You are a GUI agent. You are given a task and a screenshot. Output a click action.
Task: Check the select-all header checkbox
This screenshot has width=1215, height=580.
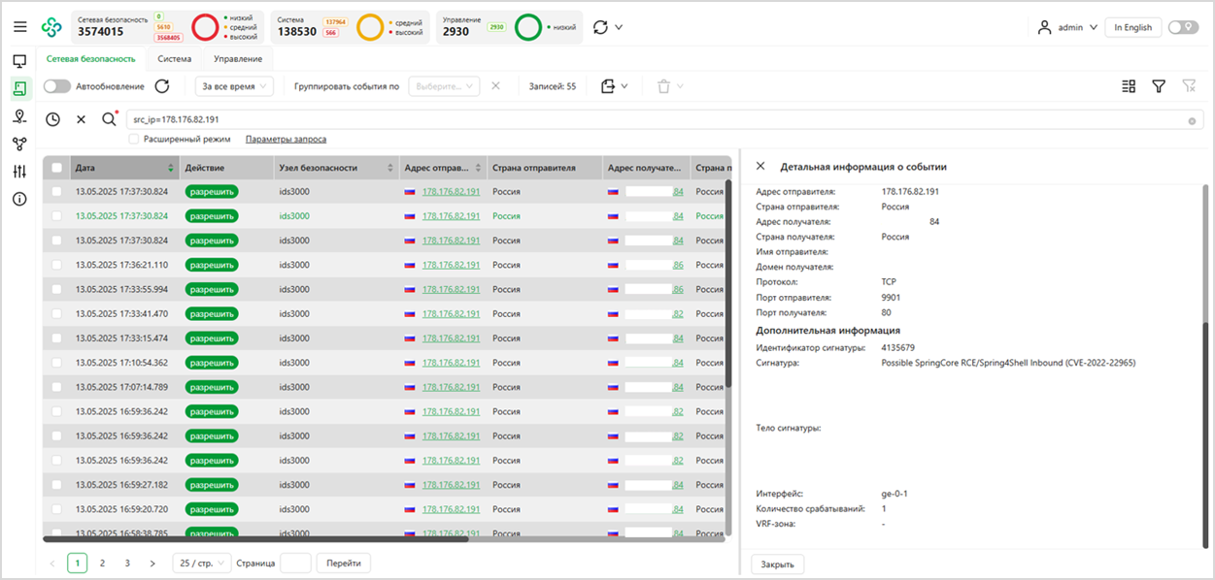[x=57, y=168]
